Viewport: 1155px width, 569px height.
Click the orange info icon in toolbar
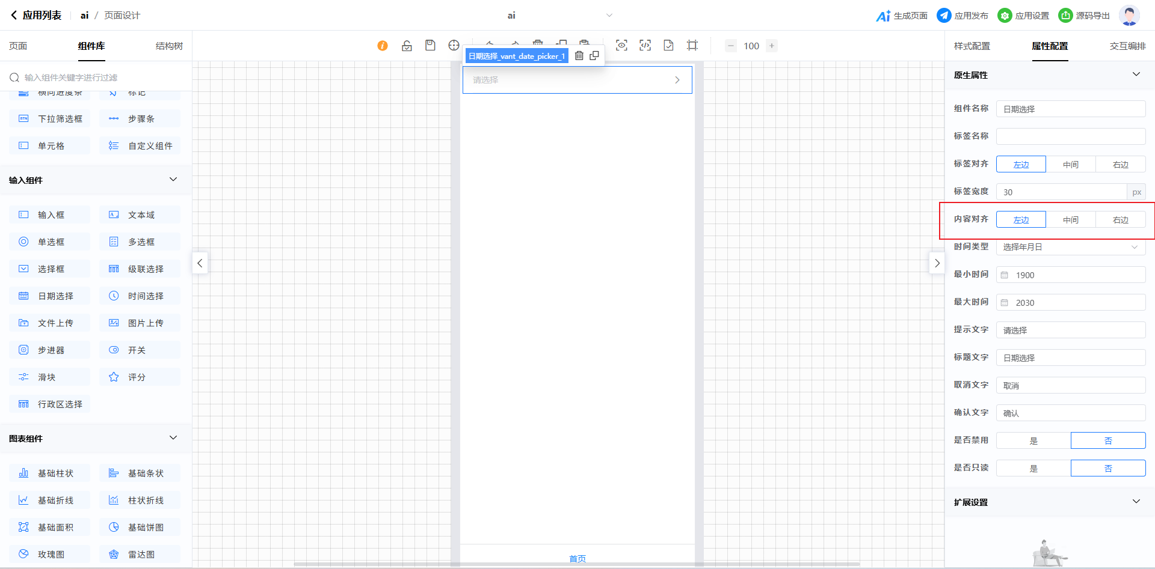coord(383,46)
